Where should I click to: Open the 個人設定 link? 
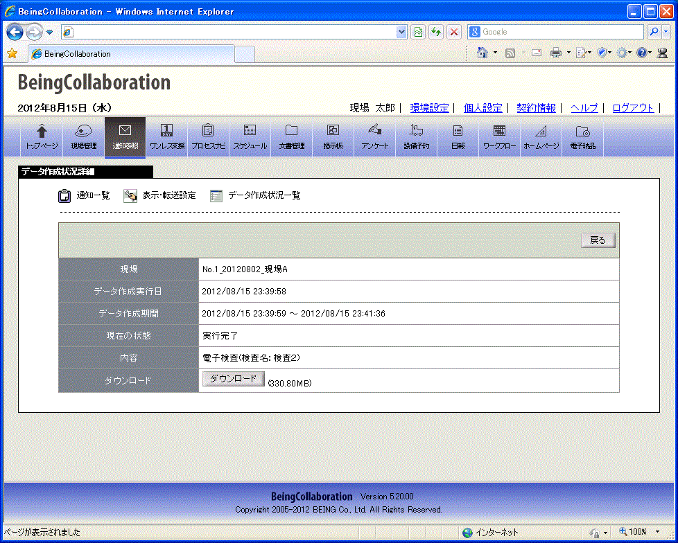[x=483, y=108]
